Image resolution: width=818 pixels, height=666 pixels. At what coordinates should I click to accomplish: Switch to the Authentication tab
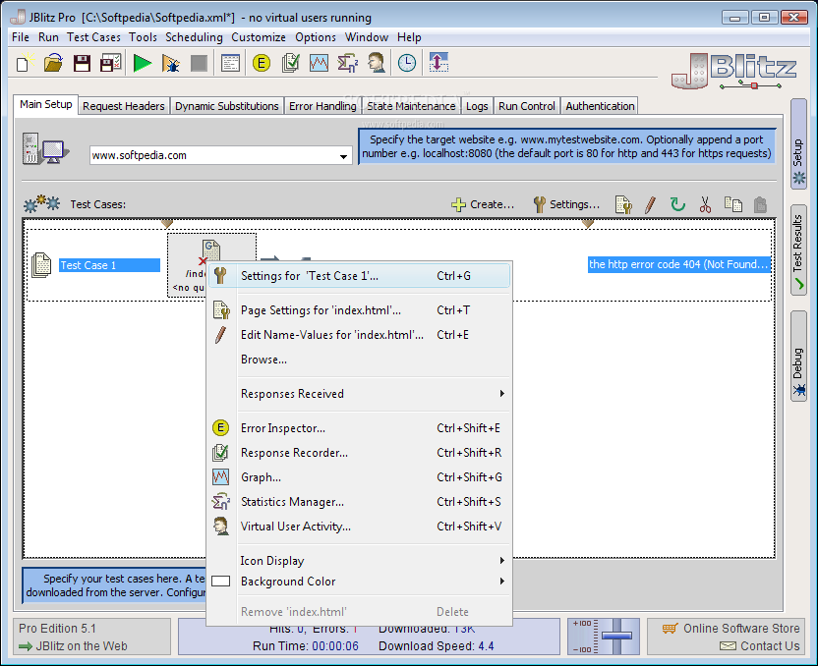(600, 106)
